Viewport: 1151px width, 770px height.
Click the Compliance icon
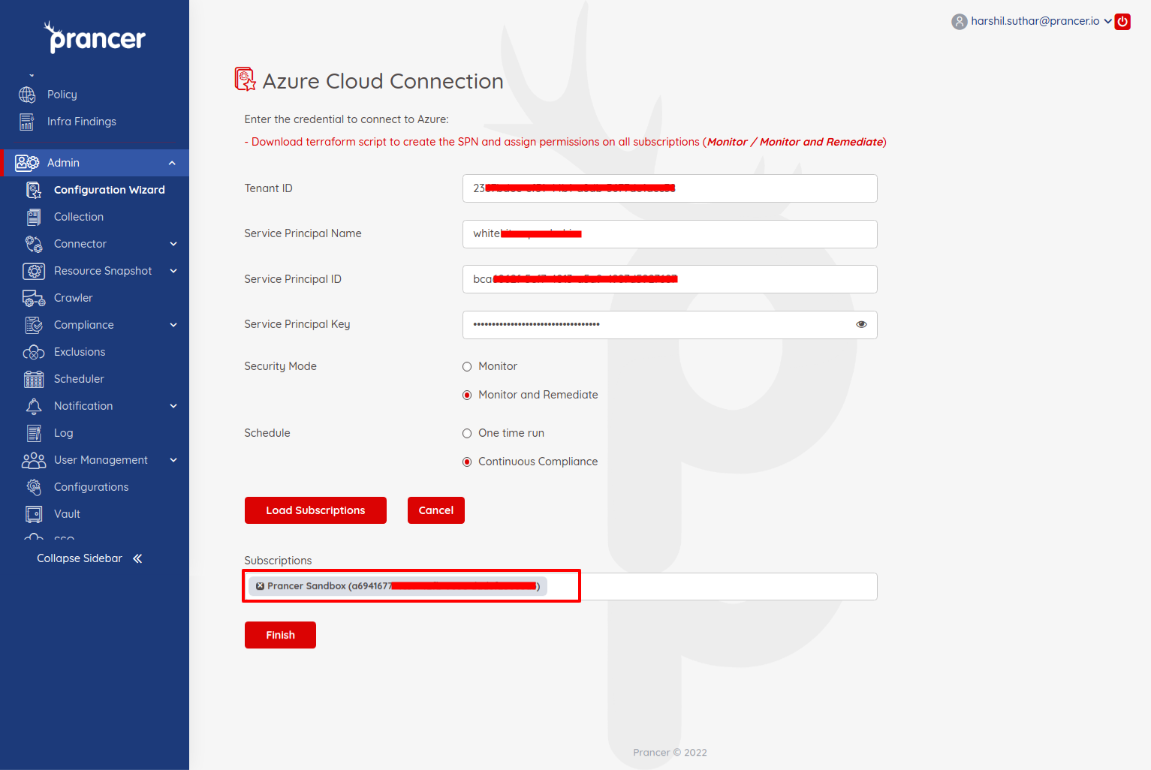[34, 325]
